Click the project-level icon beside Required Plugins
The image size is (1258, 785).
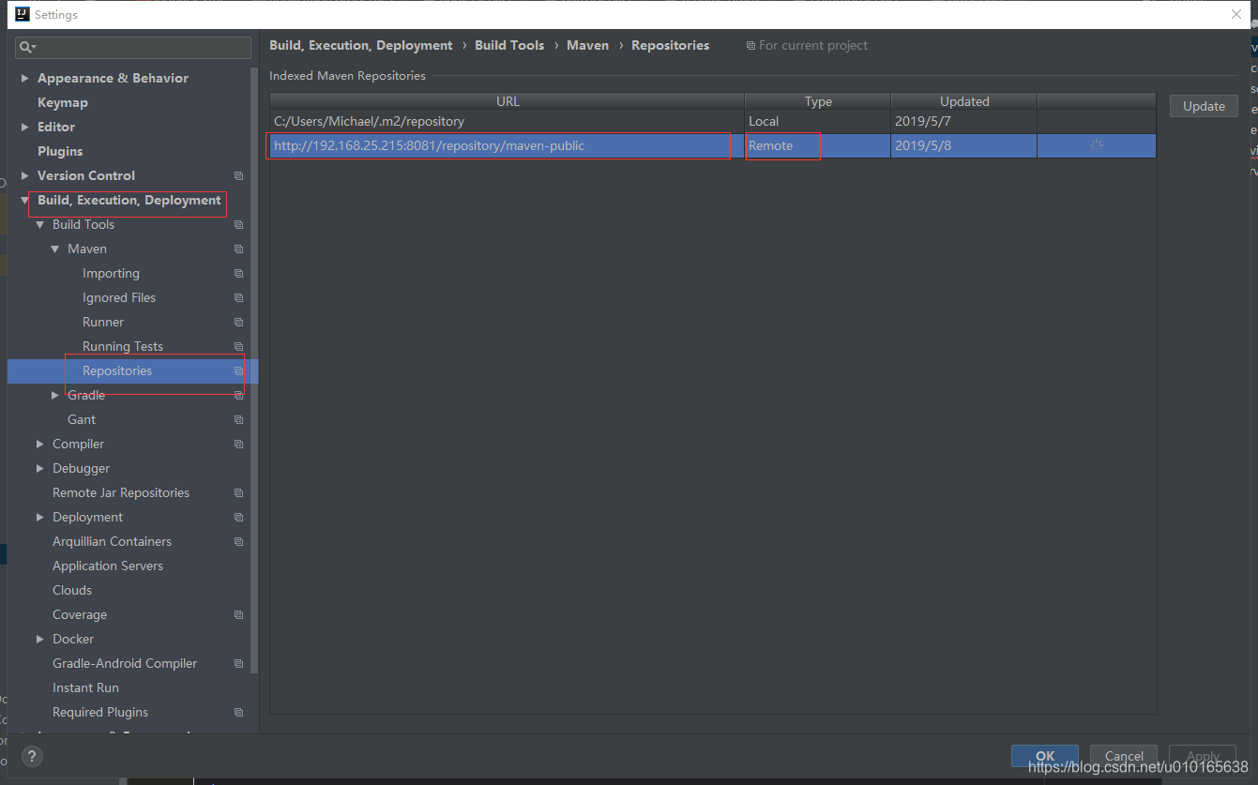pos(238,712)
